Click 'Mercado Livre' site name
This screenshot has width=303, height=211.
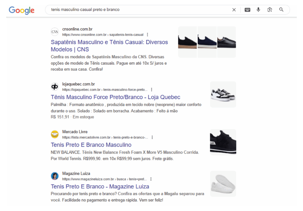(75, 132)
